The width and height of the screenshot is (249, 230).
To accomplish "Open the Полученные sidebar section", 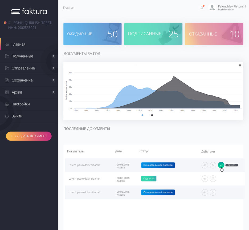I will (22, 56).
